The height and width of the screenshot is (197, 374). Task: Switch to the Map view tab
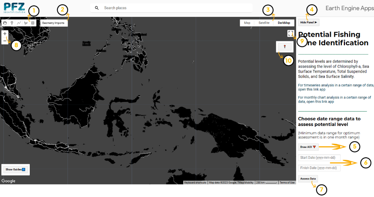247,23
